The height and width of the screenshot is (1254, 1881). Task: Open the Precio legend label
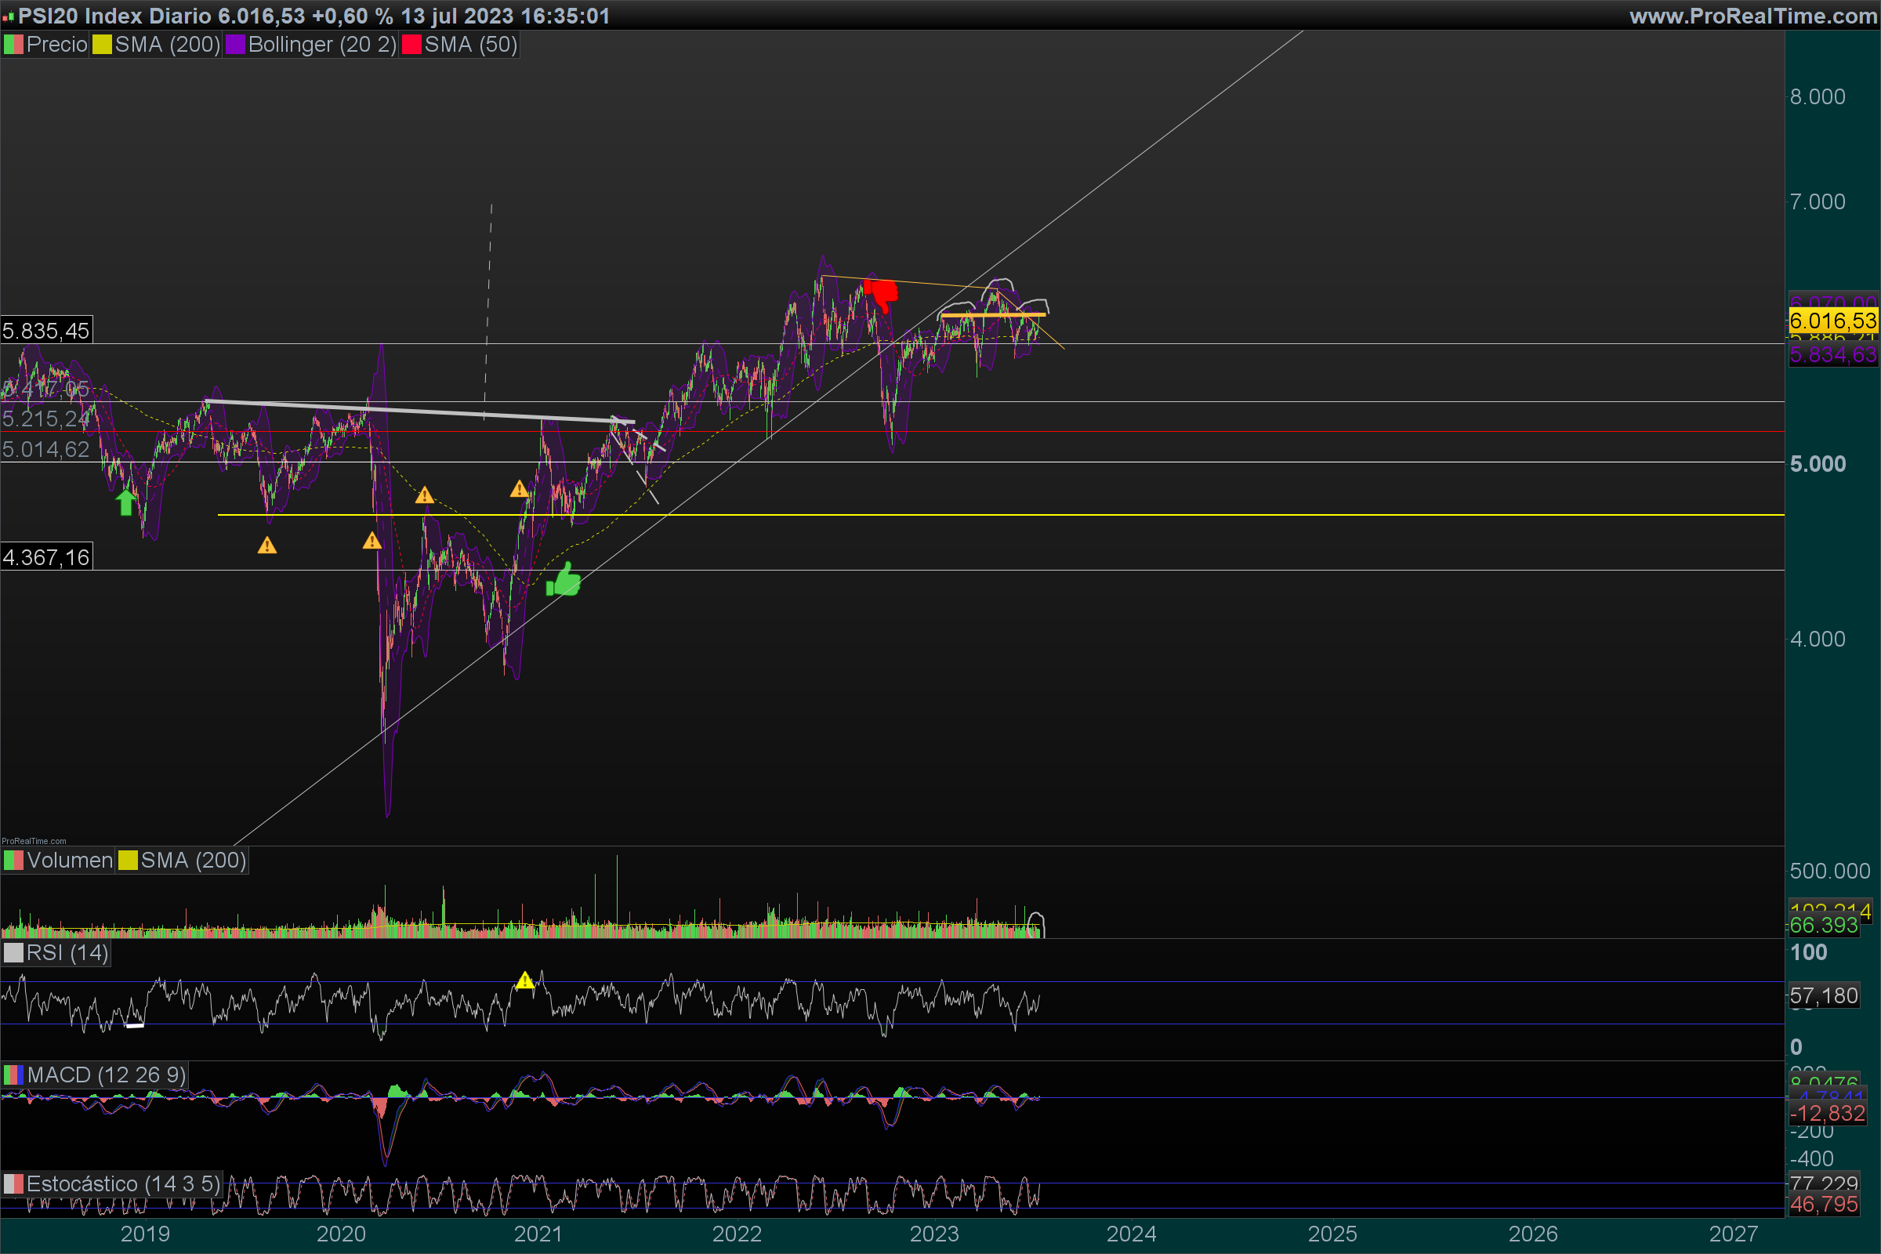[56, 45]
